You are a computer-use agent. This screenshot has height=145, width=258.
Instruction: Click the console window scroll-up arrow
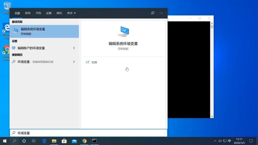click(x=212, y=23)
